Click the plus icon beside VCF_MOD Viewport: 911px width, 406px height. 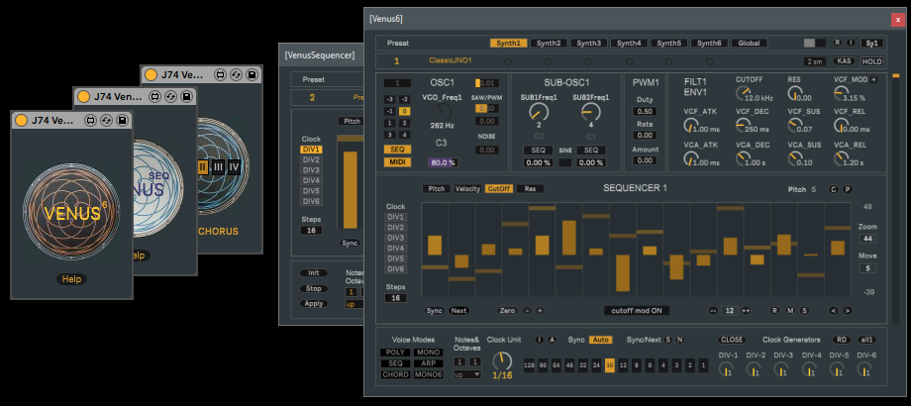click(x=873, y=79)
